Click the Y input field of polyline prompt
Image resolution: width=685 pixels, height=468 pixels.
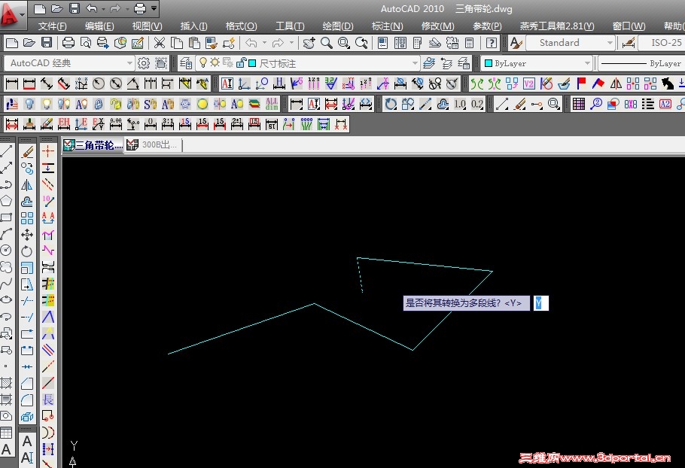tap(540, 303)
